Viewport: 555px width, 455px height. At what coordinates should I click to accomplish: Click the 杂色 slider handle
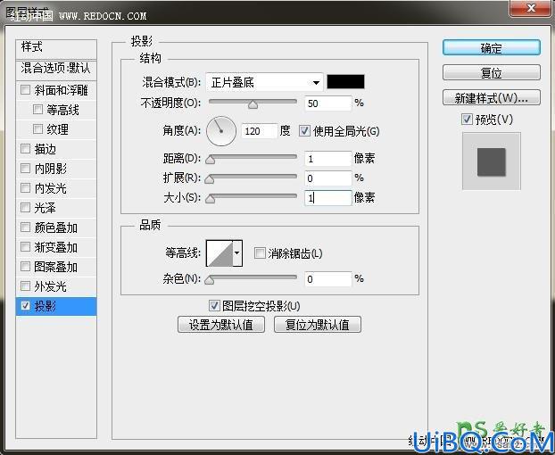[210, 280]
